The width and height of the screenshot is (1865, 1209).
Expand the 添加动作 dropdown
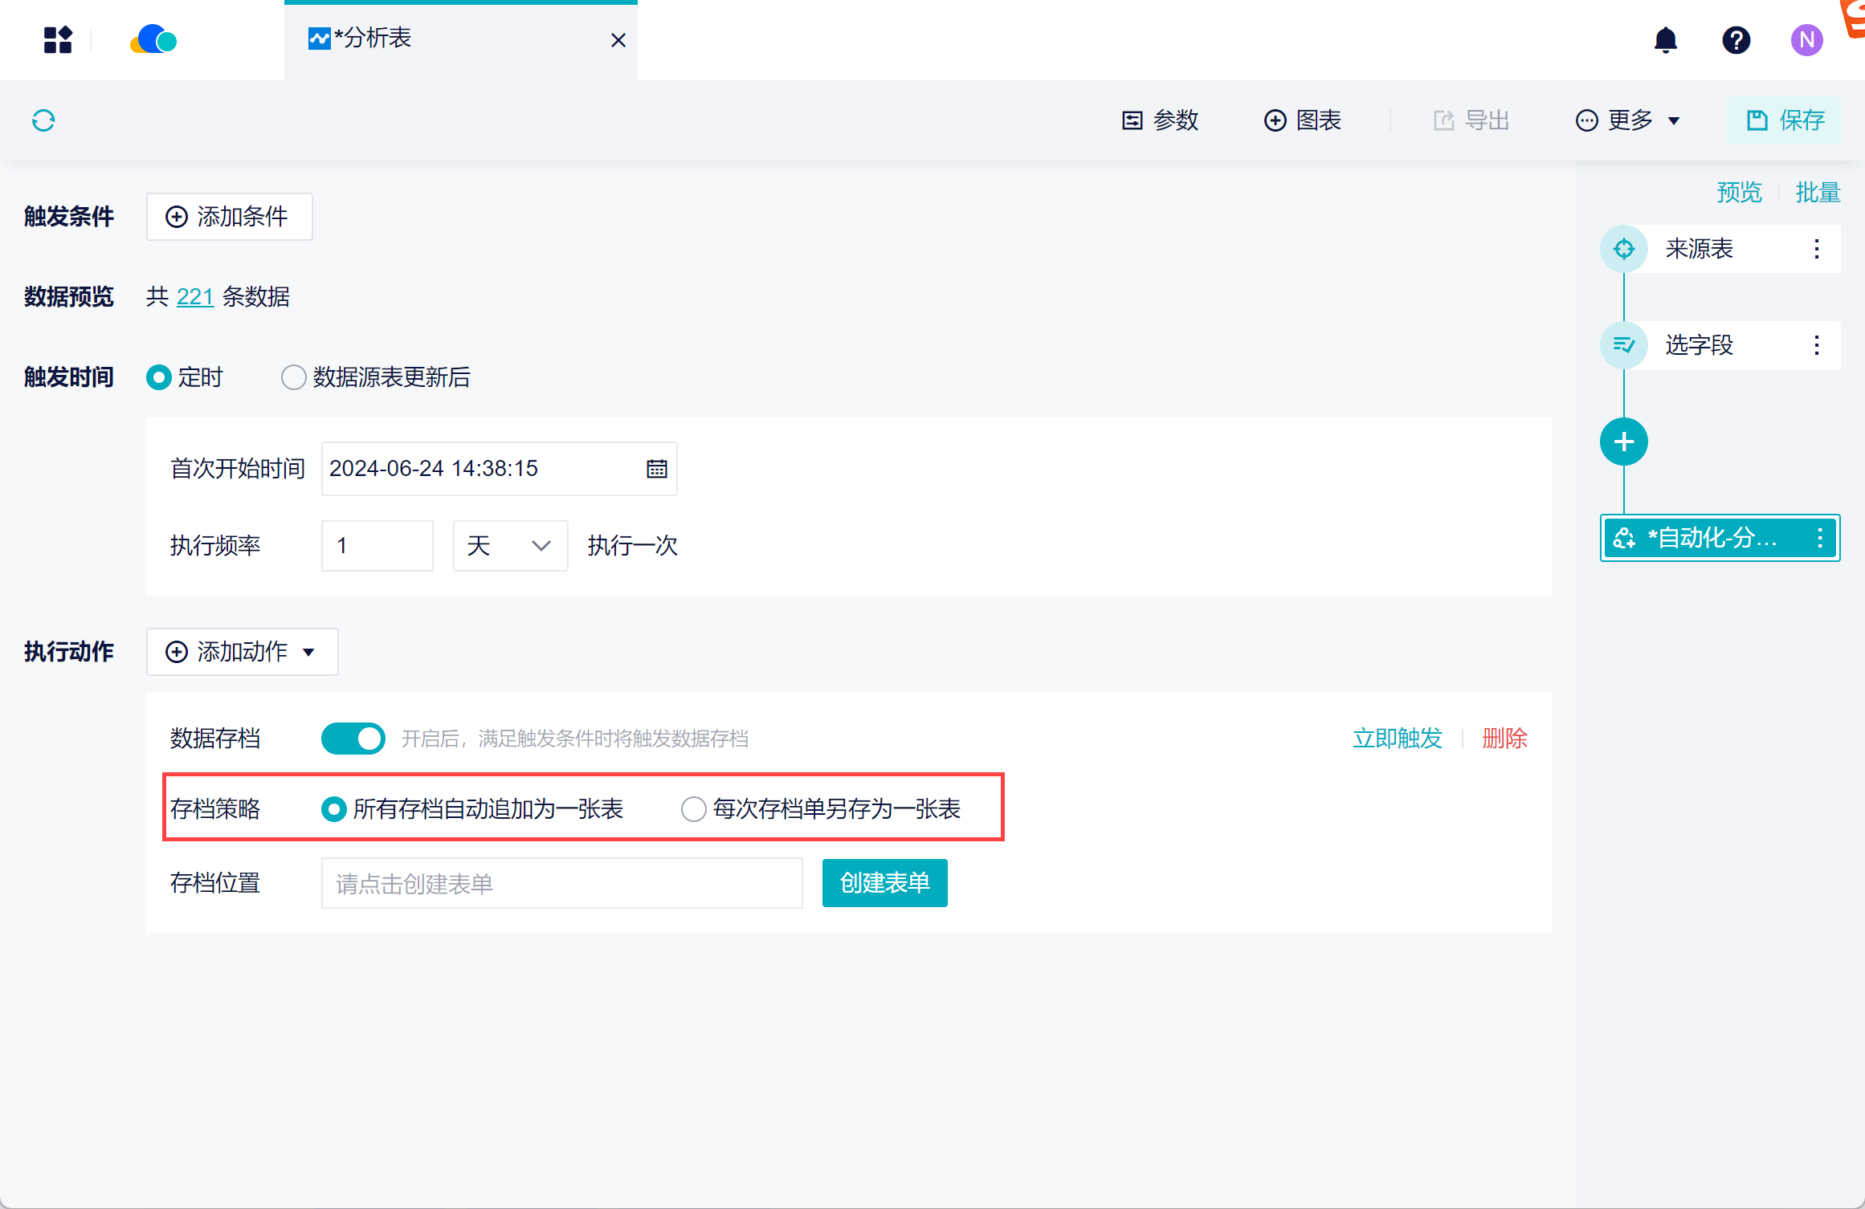click(242, 652)
